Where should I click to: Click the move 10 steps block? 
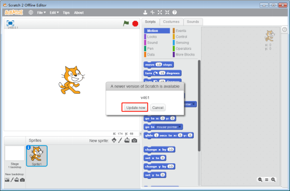[x=159, y=65]
